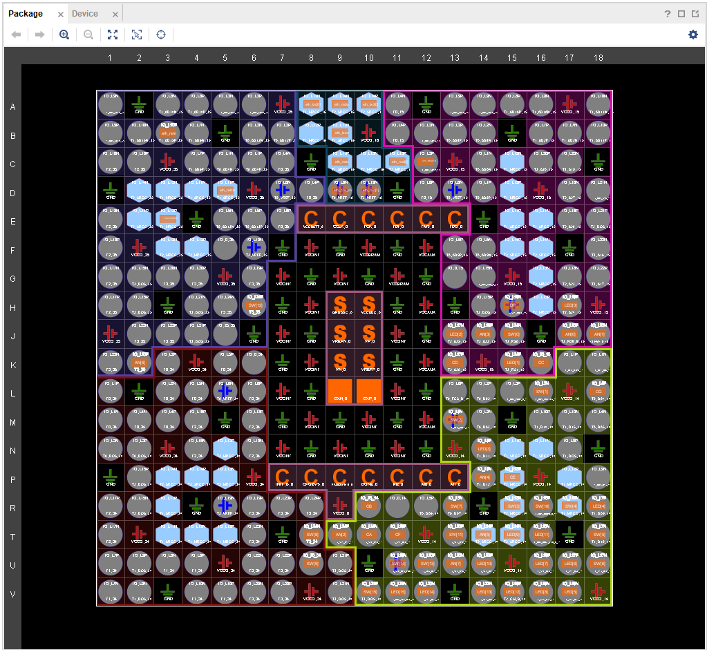Image resolution: width=707 pixels, height=650 pixels.
Task: Select the VCCADC_0 XADC pin
Action: tap(368, 305)
